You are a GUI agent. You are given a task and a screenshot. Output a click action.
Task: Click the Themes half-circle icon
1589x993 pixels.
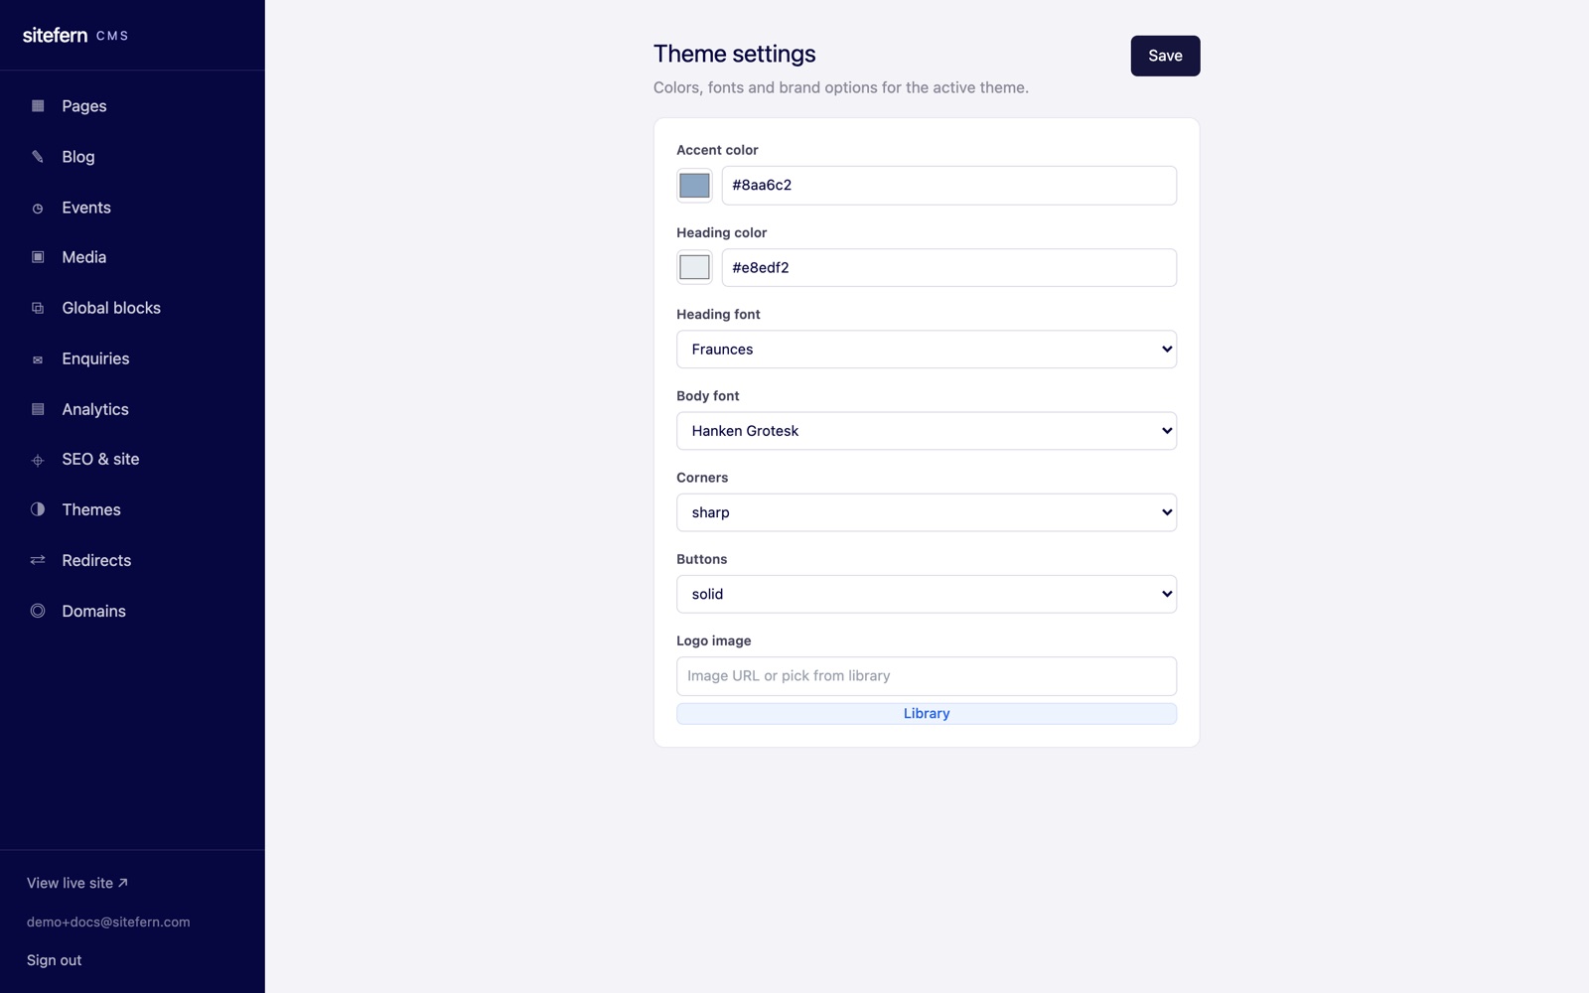coord(38,509)
